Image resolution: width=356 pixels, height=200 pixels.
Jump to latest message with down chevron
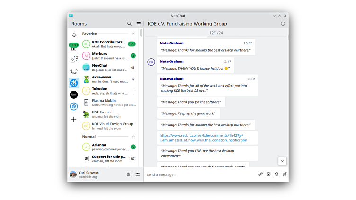[282, 161]
